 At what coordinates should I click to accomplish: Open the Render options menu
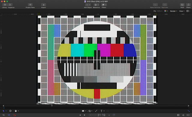click(173, 11)
